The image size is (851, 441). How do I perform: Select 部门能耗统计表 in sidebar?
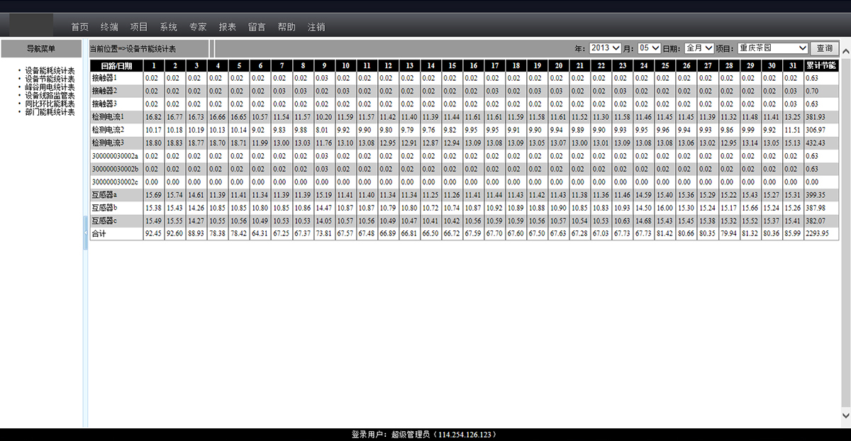pyautogui.click(x=50, y=112)
